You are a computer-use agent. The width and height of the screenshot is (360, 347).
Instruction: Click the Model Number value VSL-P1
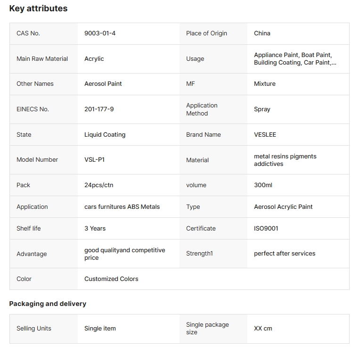point(94,160)
